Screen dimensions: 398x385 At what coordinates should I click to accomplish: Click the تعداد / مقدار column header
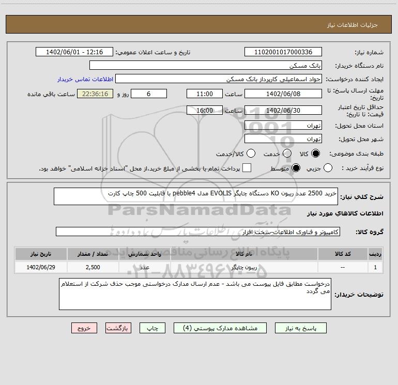[93, 254]
